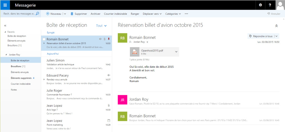Viewport: 285px width, 132px height.
Task: Click Courrier indésirable in the toolbar
Action: 116,14
